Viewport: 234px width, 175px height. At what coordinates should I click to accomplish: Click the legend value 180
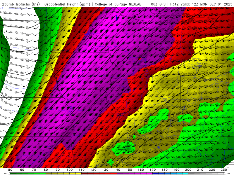point(164,170)
